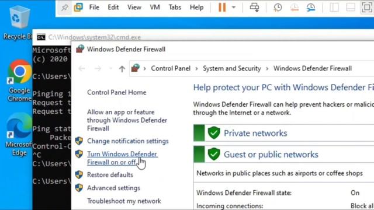
Task: Select Control Panel in the breadcrumb path
Action: click(171, 69)
